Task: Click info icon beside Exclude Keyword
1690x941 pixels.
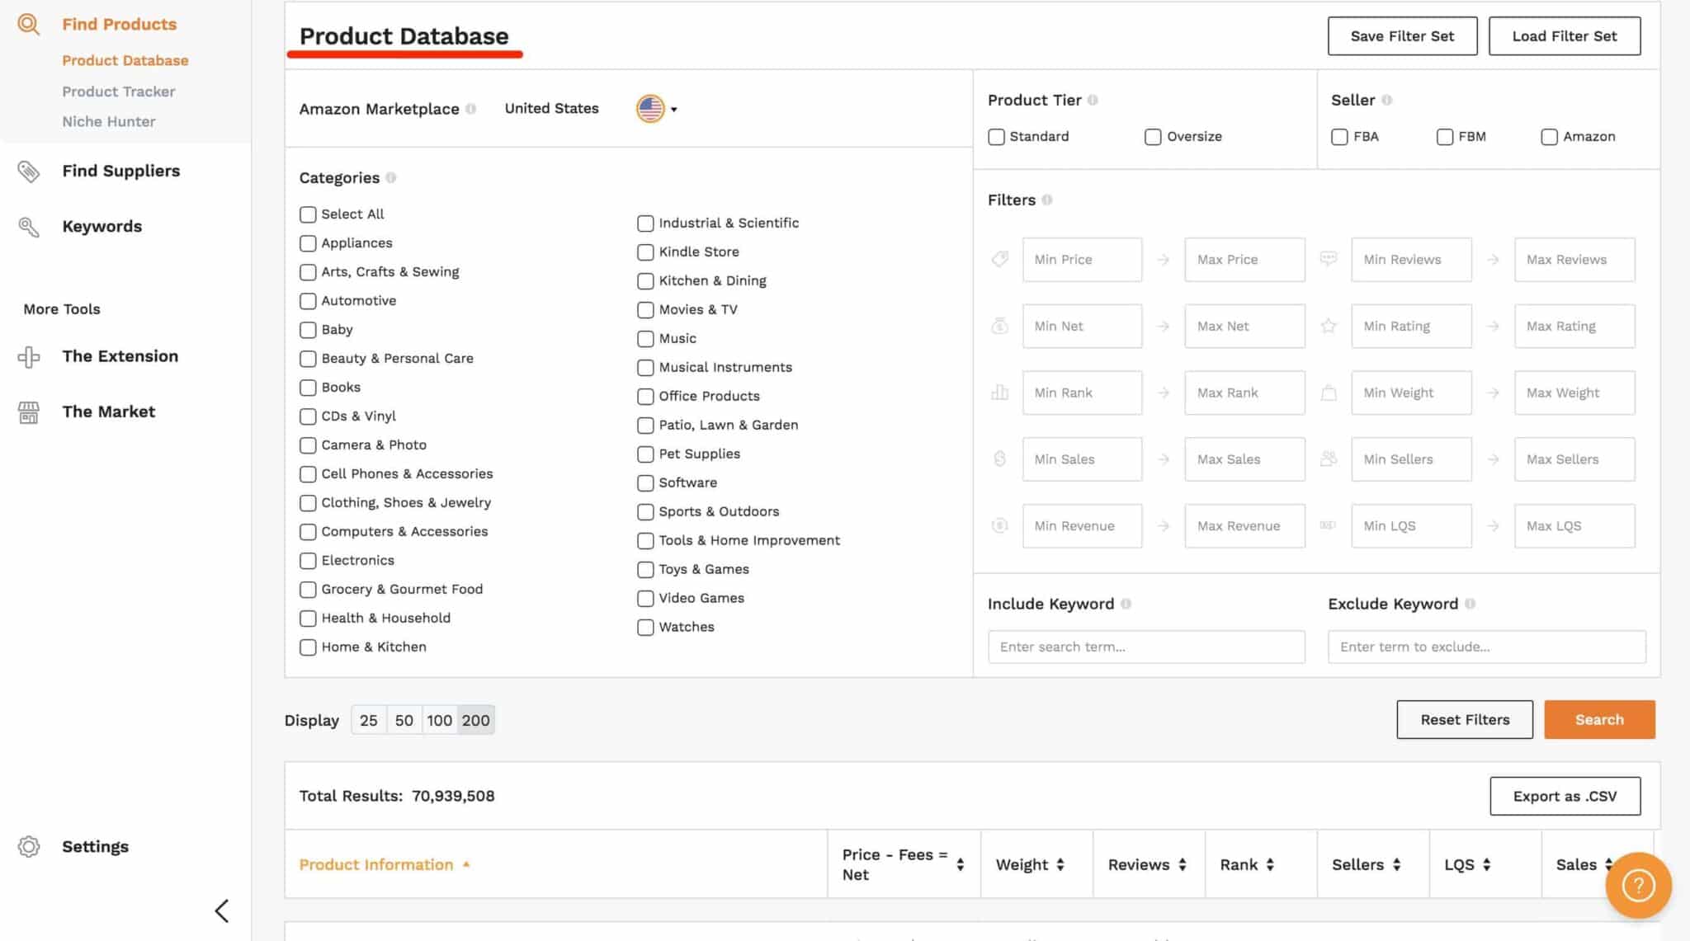Action: coord(1470,604)
